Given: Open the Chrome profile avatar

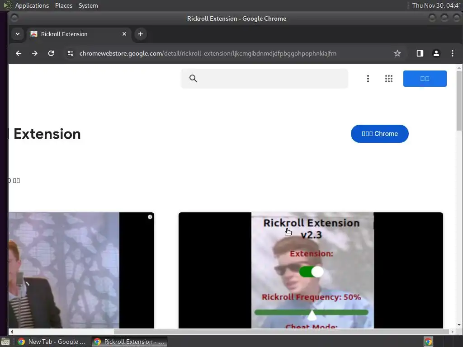Looking at the screenshot, I should click(436, 53).
